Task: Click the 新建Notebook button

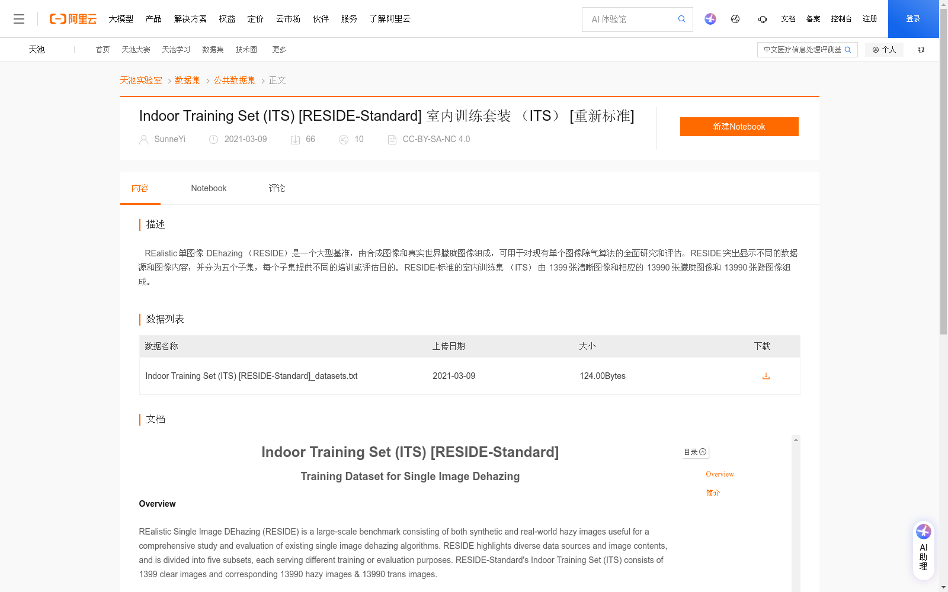Action: pos(739,127)
